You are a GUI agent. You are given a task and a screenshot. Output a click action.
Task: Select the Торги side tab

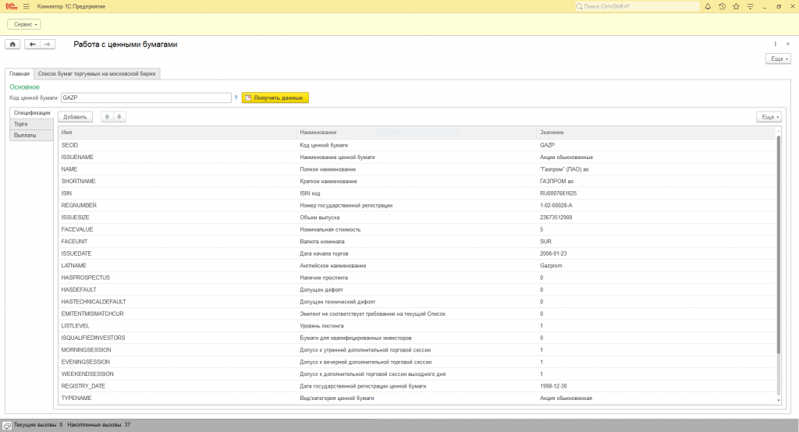coord(31,124)
